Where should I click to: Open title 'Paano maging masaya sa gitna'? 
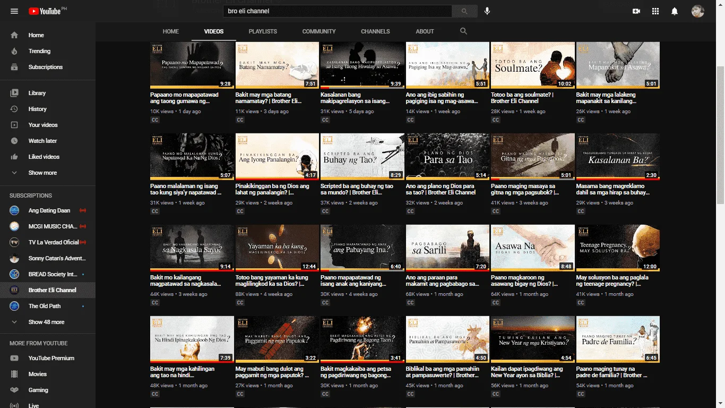[x=525, y=190]
